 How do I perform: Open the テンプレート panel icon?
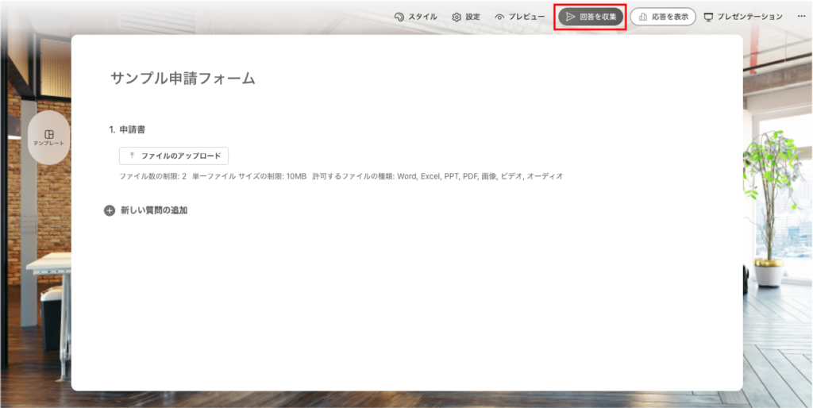click(x=49, y=134)
